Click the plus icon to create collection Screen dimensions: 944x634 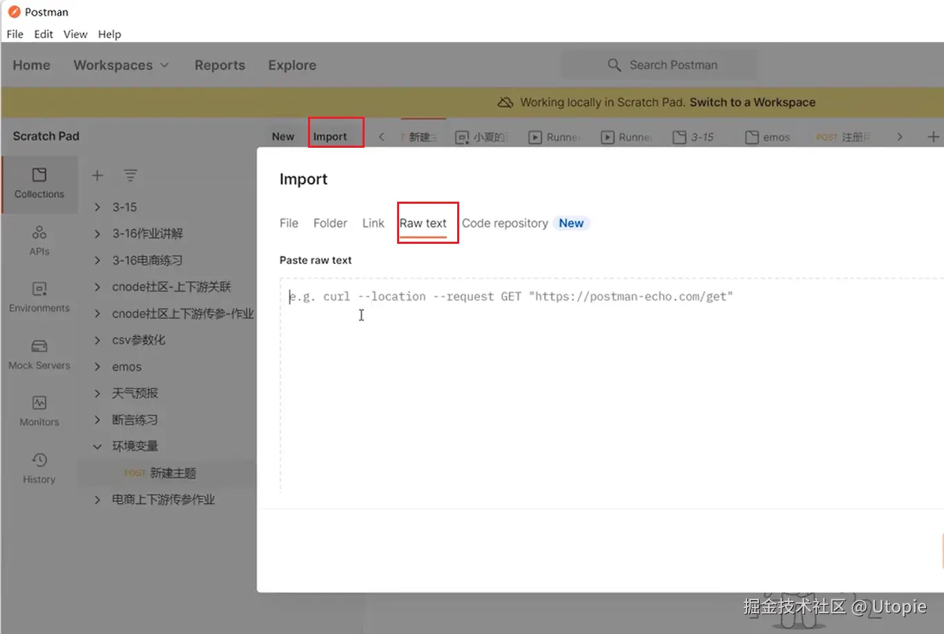[97, 175]
